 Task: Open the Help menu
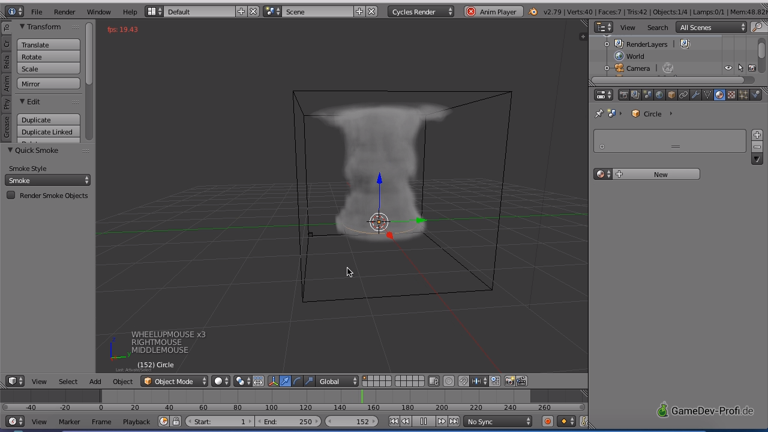pyautogui.click(x=130, y=11)
